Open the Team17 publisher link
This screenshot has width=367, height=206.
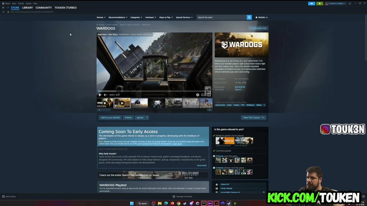238,90
